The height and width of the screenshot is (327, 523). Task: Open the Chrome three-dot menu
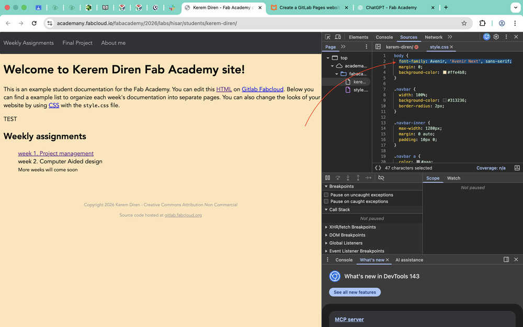click(x=515, y=23)
